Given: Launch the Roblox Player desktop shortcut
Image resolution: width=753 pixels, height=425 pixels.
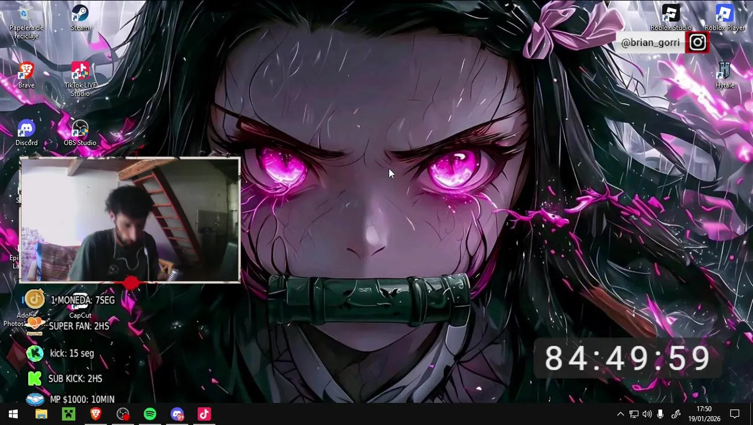Looking at the screenshot, I should click(725, 18).
